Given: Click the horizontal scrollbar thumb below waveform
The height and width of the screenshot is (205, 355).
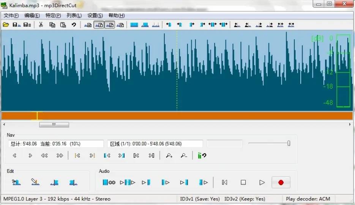Looking at the screenshot, I should coord(54,124).
